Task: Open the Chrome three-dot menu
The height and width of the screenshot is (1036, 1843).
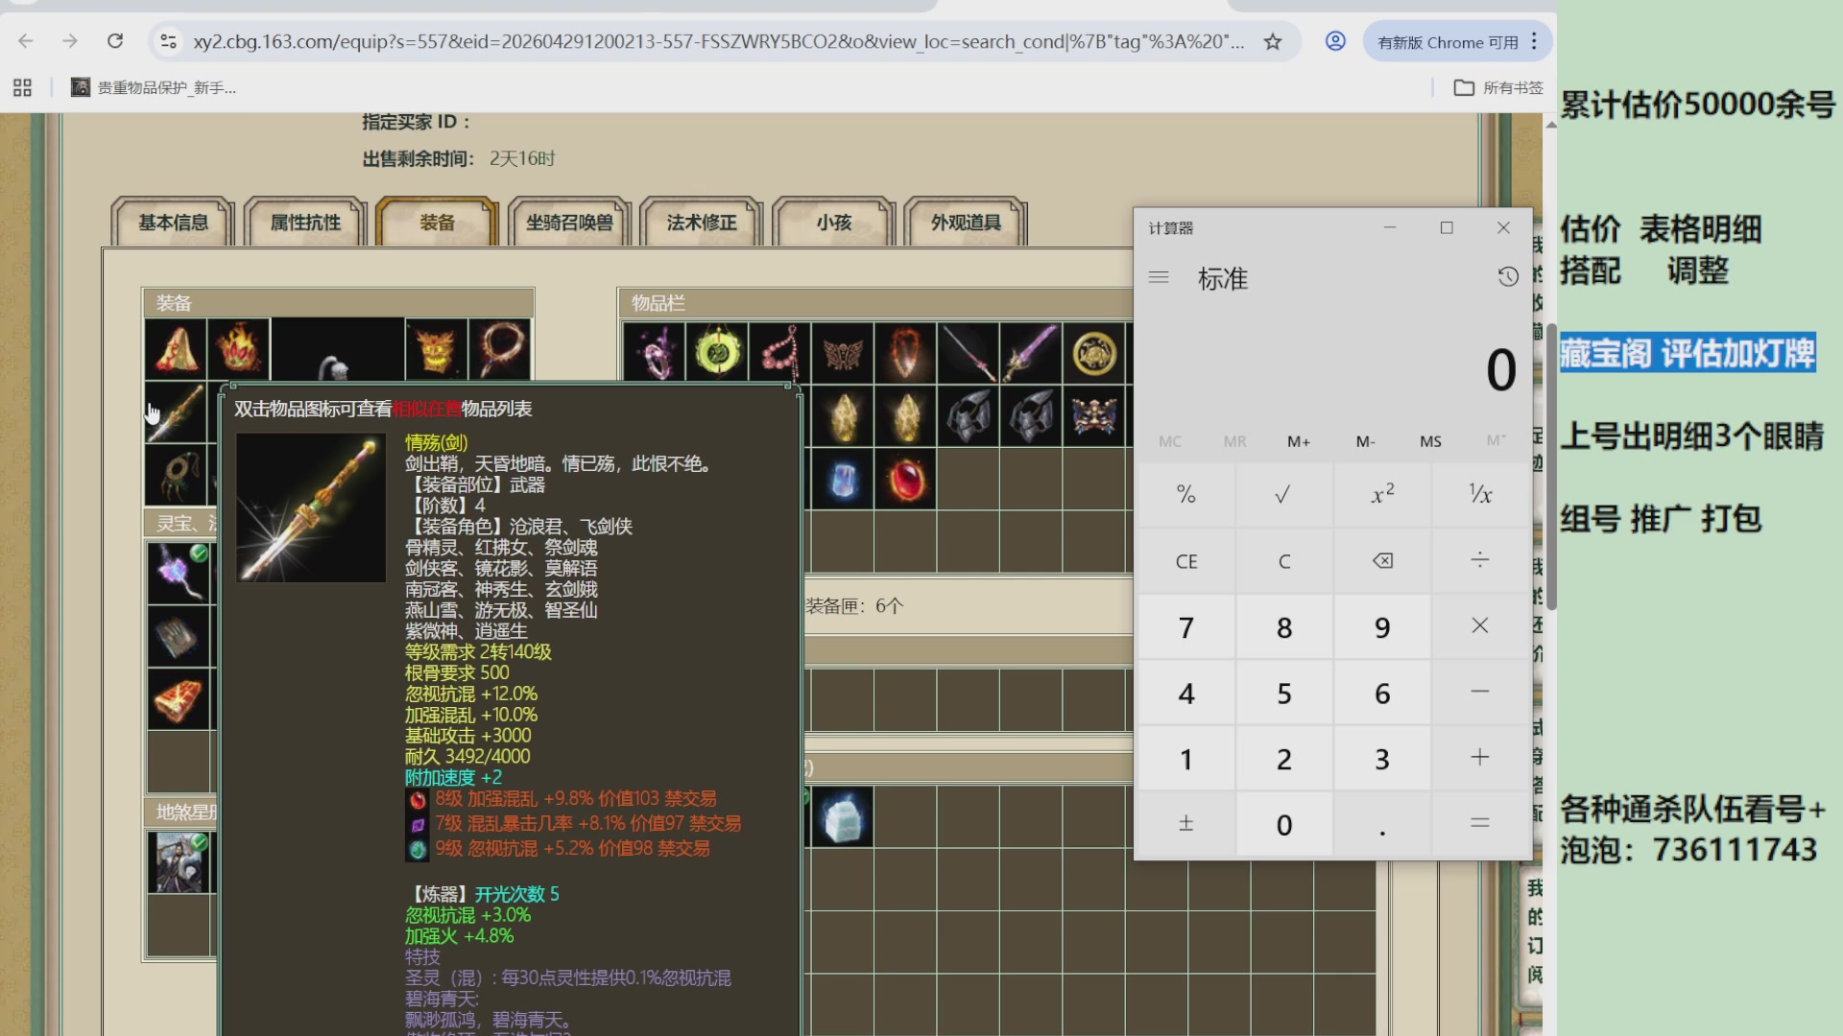Action: point(1534,41)
